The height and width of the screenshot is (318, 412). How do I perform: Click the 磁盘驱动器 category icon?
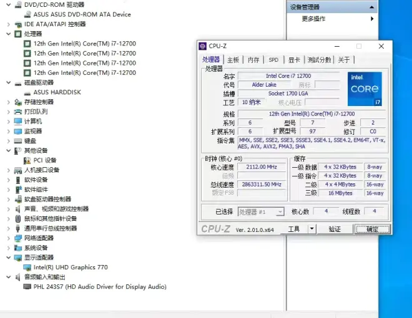[18, 83]
